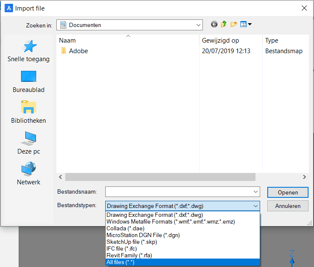The image size is (314, 267).
Task: Collapse the Bestandstypen dropdown
Action: click(255, 206)
